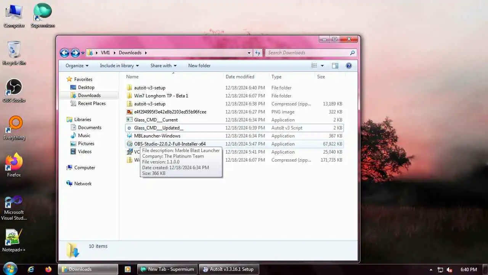
Task: Click the Glass_CMD___Updated__ script file icon
Action: point(130,128)
